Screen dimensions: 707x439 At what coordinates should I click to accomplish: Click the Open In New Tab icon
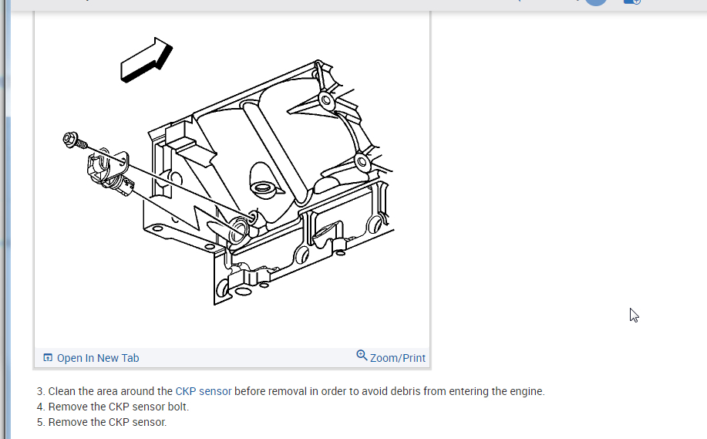[x=47, y=358]
